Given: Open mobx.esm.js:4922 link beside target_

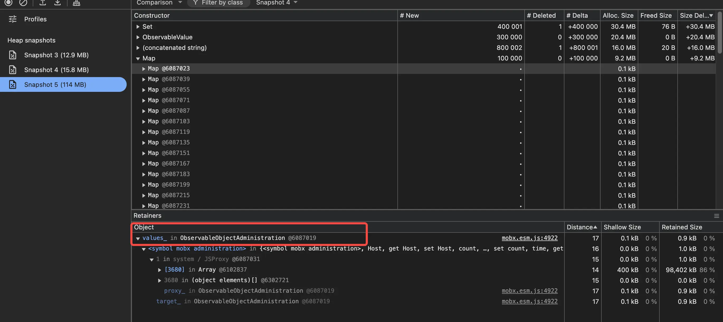Looking at the screenshot, I should point(529,301).
